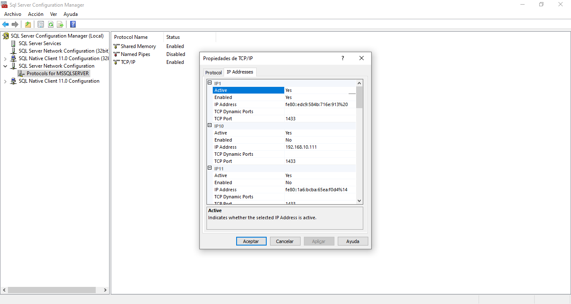Select the Active row under IP1
This screenshot has height=304, width=571.
[284, 90]
